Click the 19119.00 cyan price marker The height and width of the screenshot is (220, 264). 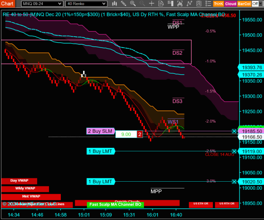pos(251,151)
